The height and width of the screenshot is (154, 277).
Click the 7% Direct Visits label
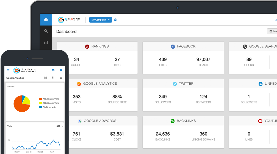coord(49,107)
